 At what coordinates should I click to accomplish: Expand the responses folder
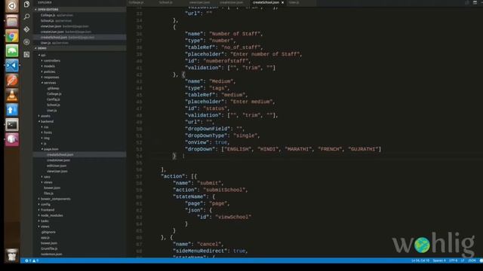pyautogui.click(x=51, y=78)
